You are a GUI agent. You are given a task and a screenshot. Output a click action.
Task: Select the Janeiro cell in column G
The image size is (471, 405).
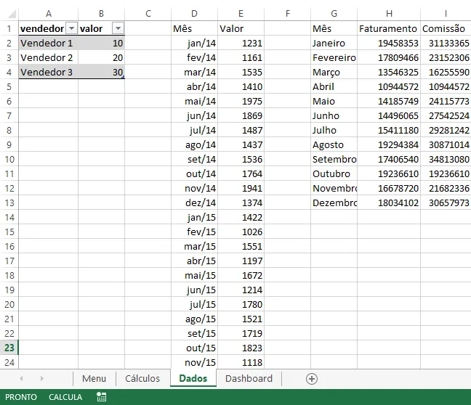coord(334,44)
